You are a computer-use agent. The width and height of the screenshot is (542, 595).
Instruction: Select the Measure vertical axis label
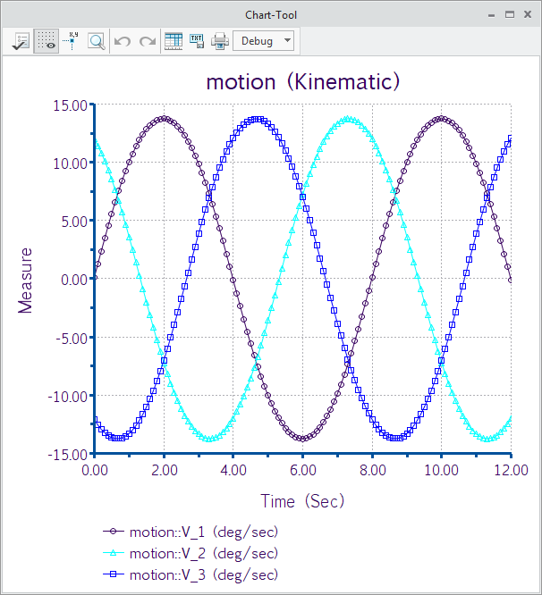click(x=25, y=280)
